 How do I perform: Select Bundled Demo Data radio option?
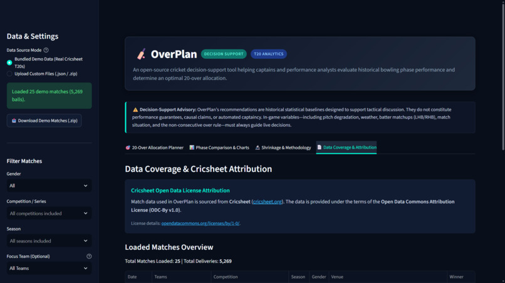tap(9, 62)
